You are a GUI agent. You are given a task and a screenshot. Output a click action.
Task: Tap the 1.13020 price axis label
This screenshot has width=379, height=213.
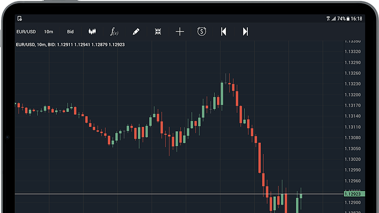point(353,159)
